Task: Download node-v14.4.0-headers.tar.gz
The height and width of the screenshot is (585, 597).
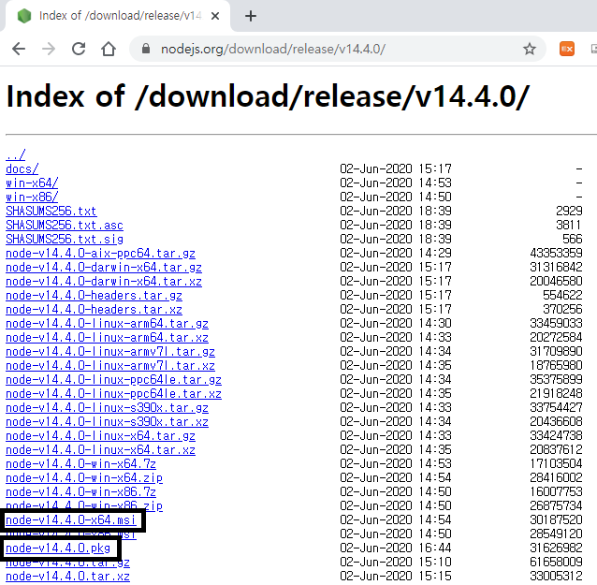Action: tap(95, 296)
